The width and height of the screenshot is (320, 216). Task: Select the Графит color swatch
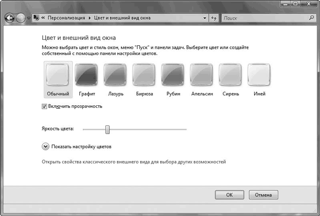pos(87,75)
